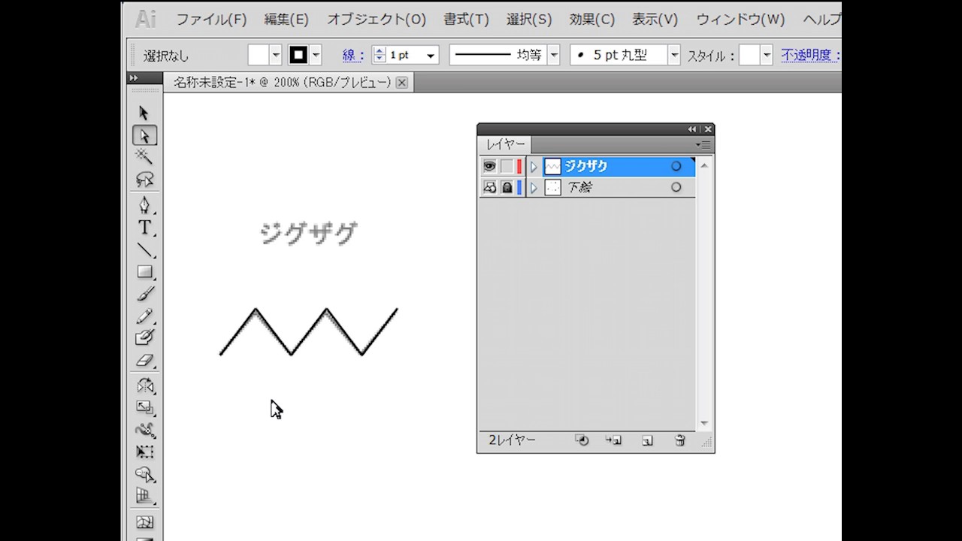962x541 pixels.
Task: Expand the 下絵 layer disclosure triangle
Action: click(x=534, y=187)
